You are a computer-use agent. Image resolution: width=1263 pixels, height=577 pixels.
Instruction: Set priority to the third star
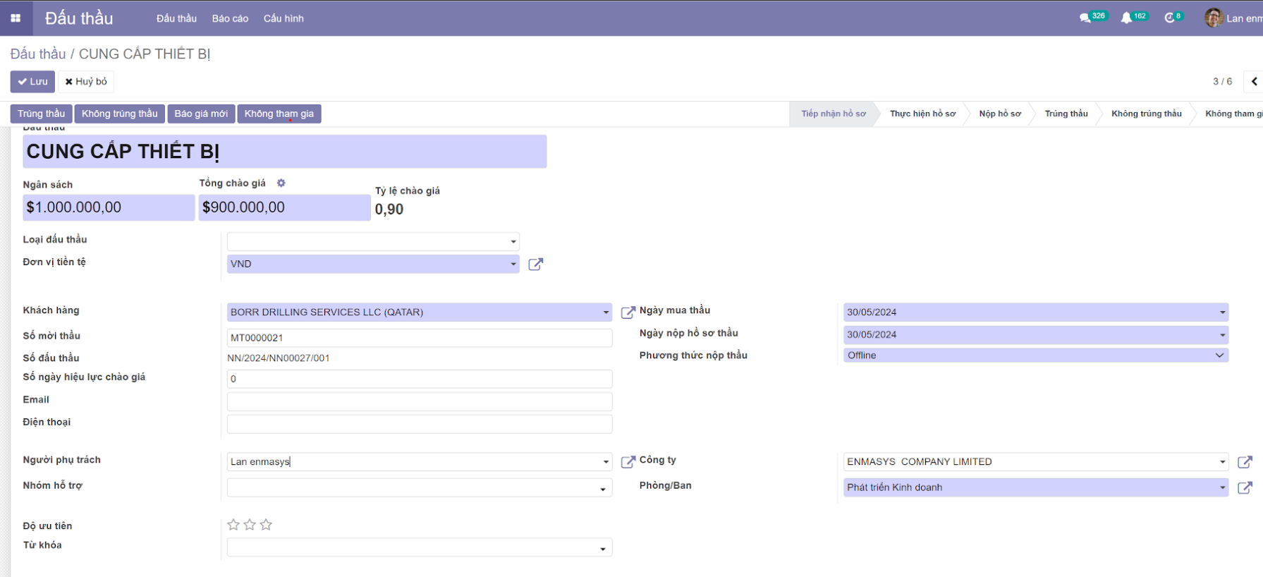[x=266, y=525]
